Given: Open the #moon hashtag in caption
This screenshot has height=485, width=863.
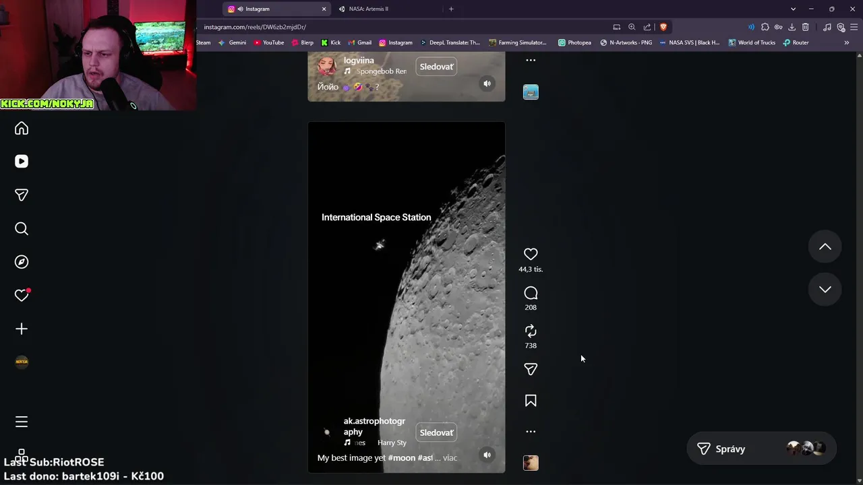Looking at the screenshot, I should 402,458.
